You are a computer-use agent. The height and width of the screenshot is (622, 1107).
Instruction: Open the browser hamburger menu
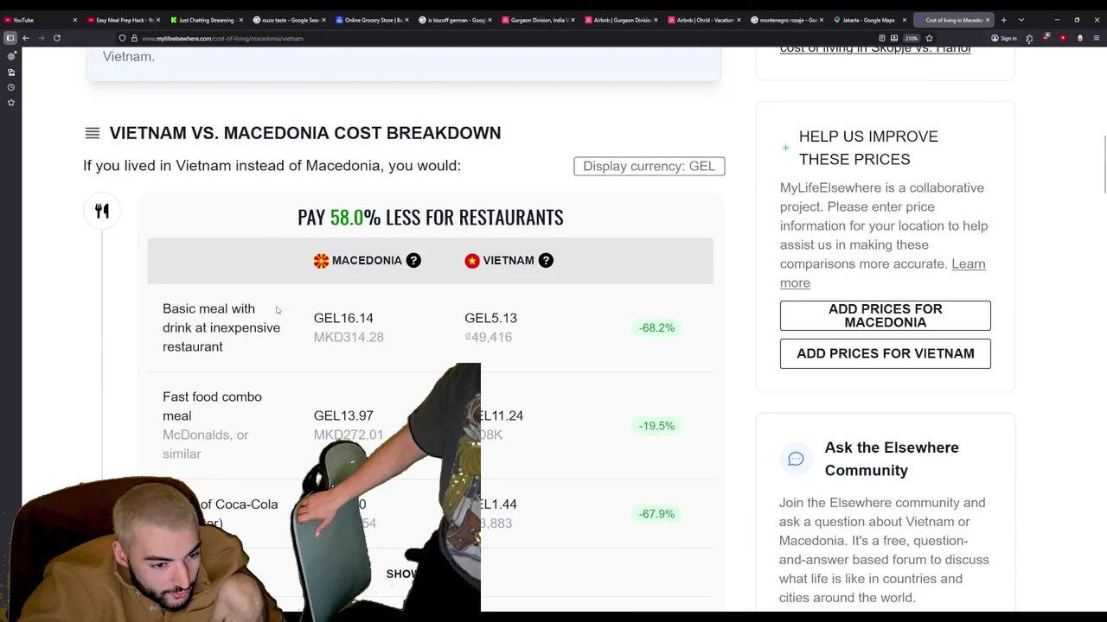[x=1097, y=38]
